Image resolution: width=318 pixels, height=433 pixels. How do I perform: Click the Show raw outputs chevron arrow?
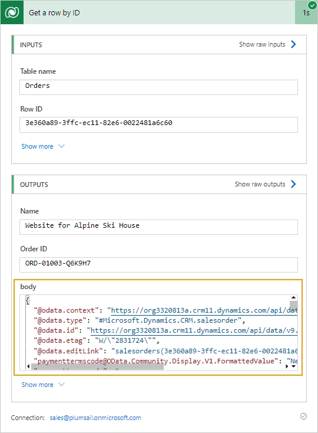pos(293,184)
